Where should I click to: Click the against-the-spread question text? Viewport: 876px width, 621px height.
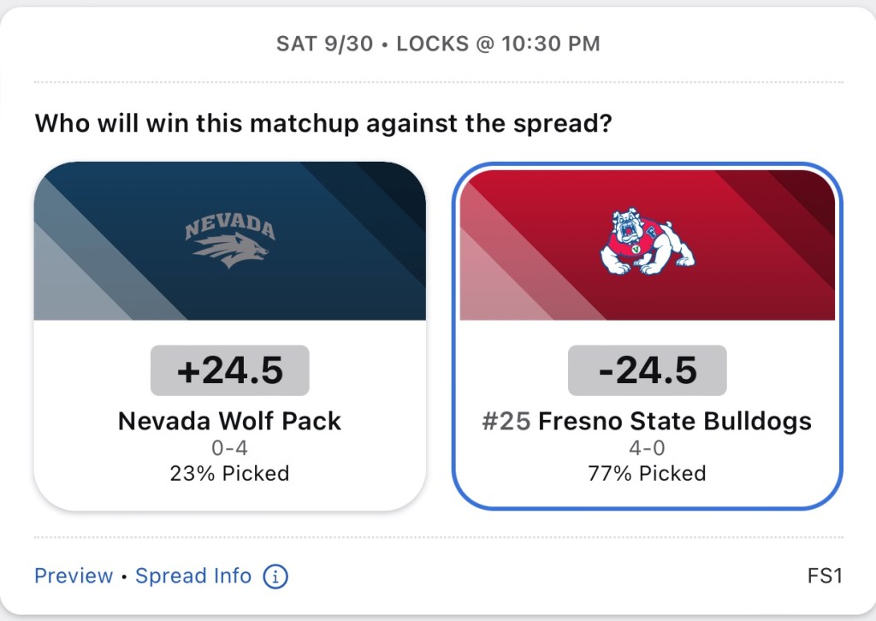click(x=323, y=123)
